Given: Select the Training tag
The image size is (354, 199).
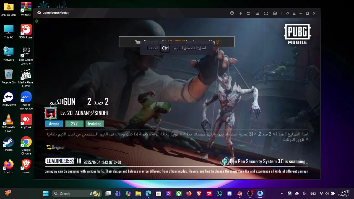Looking at the screenshot, I should (95, 124).
